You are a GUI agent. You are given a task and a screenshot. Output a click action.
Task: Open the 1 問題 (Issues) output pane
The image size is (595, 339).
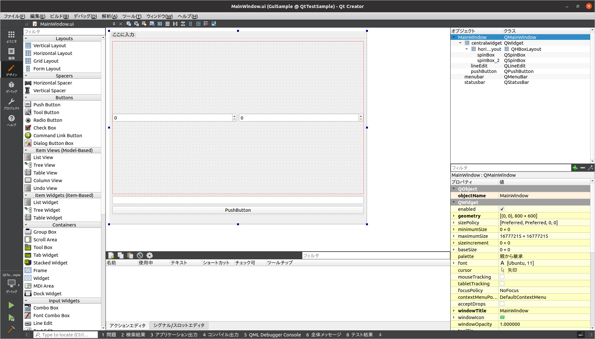click(109, 335)
